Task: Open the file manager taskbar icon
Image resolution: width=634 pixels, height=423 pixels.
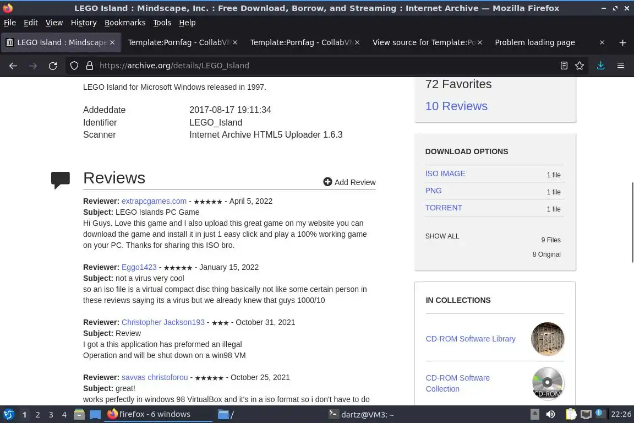Action: [79, 415]
